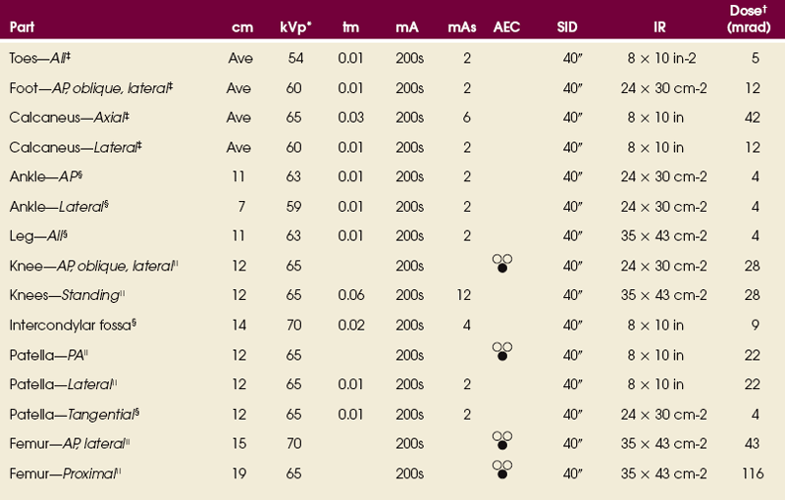785x500 pixels.
Task: Click the IR column header
Action: (660, 28)
